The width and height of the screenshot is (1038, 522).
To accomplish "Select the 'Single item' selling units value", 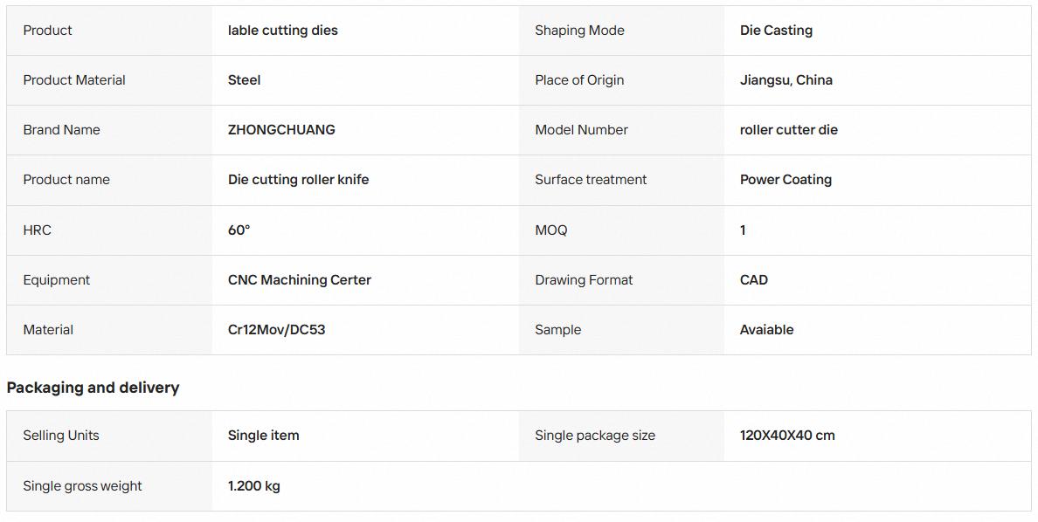I will (264, 436).
